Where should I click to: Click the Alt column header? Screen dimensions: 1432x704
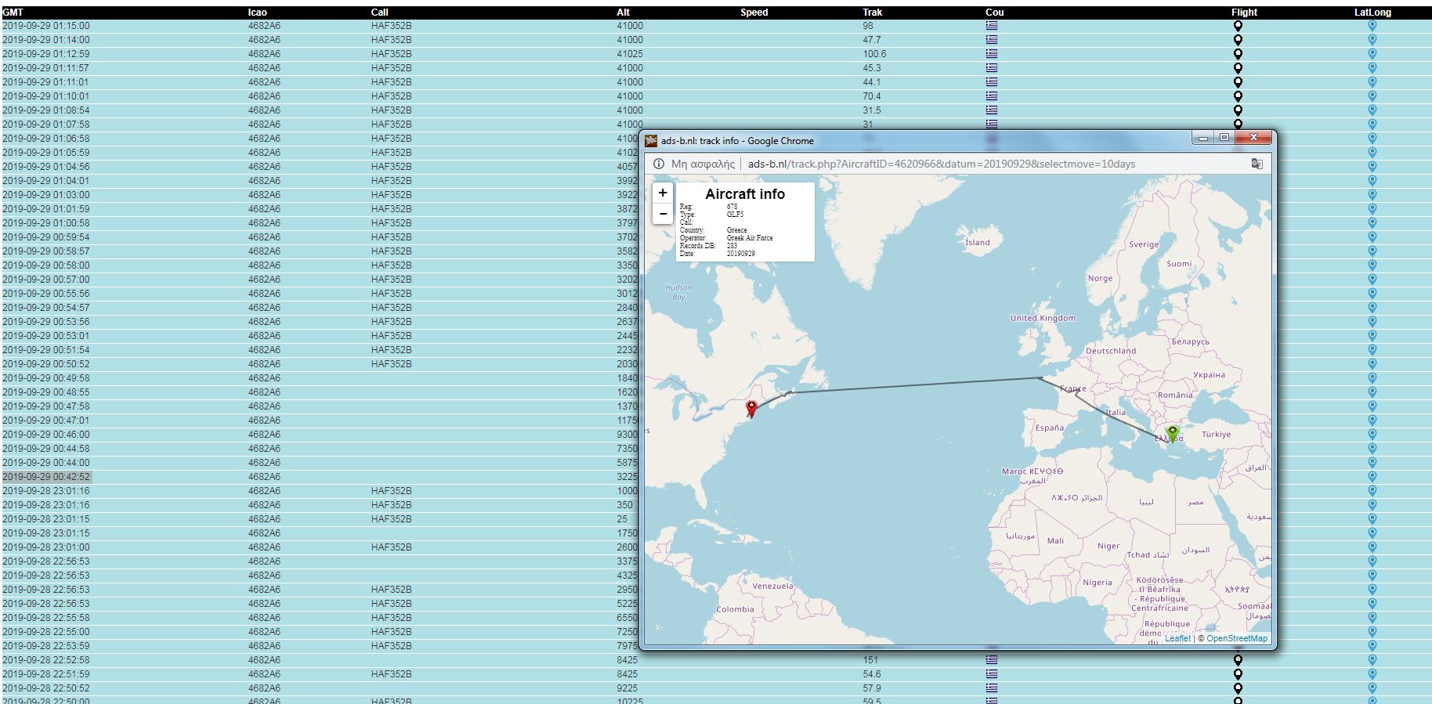tap(624, 13)
